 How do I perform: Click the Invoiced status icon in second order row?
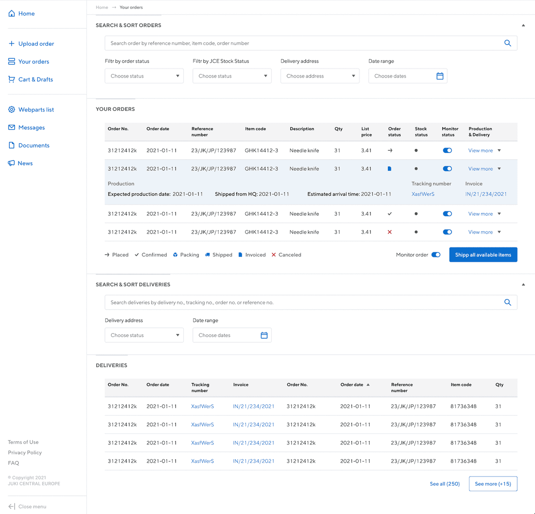pyautogui.click(x=390, y=169)
